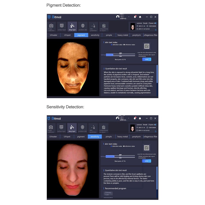The width and height of the screenshot is (205, 205).
Task: Open image collection in the pigment window
Action: (x=51, y=27)
